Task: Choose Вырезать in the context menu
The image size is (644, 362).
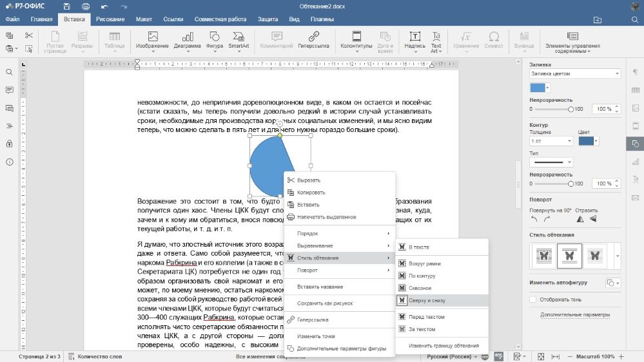Action: click(308, 180)
